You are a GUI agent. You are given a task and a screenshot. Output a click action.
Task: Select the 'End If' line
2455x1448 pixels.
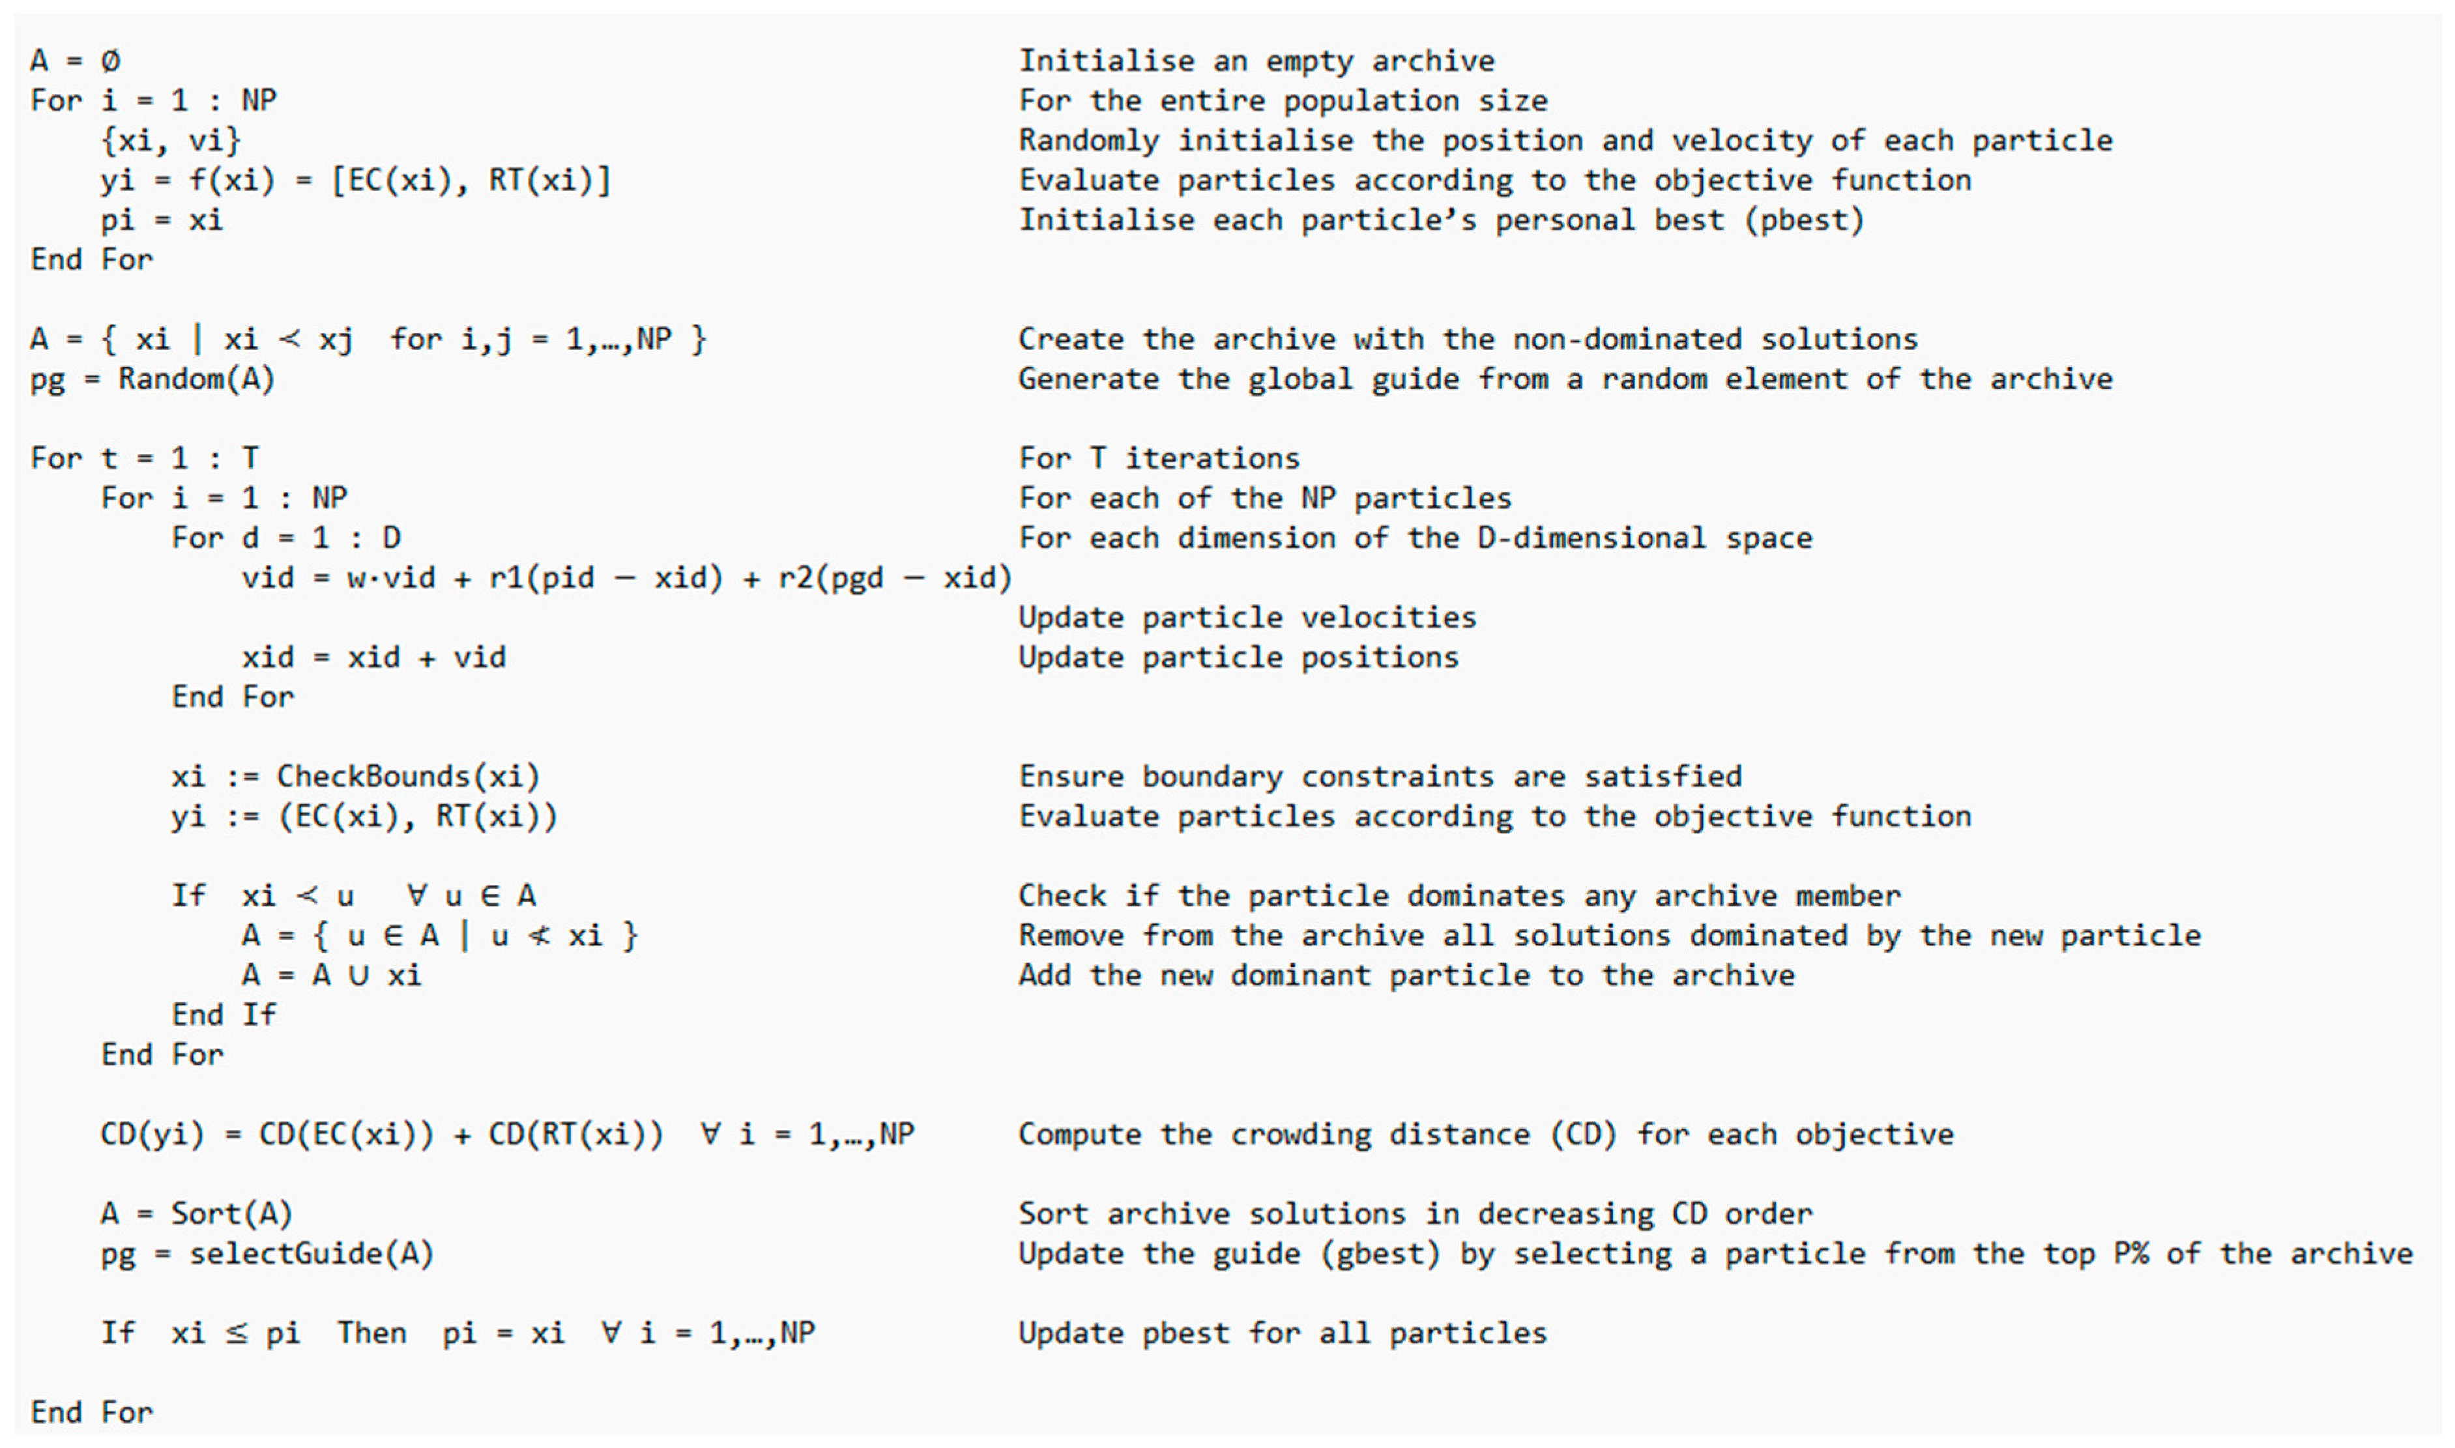click(224, 1016)
